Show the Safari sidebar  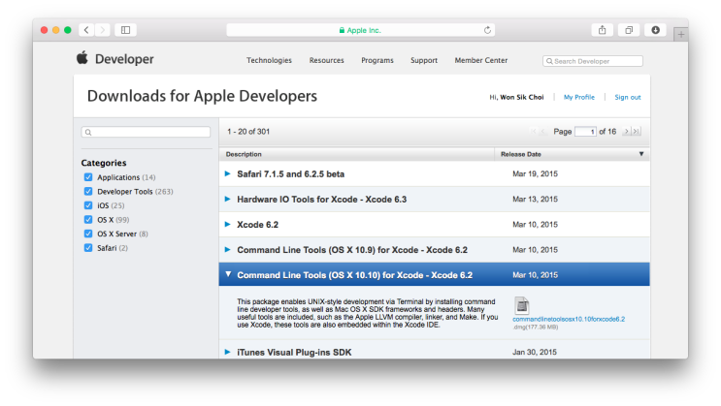(125, 30)
